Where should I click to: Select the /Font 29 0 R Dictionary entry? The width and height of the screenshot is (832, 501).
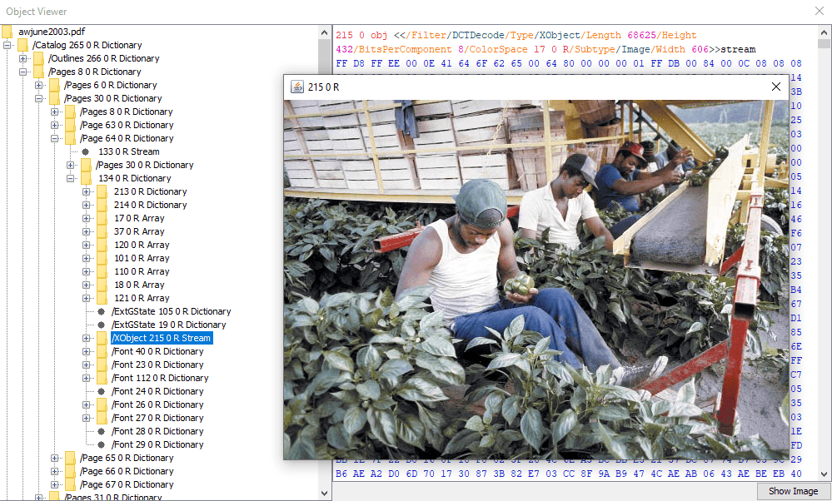tap(157, 444)
